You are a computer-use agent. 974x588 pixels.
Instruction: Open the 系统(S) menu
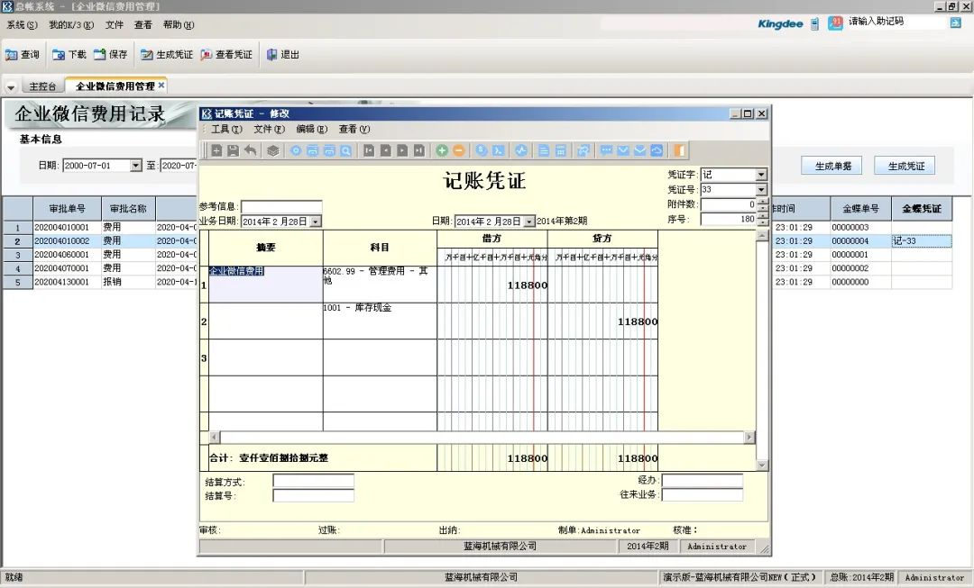pyautogui.click(x=22, y=25)
